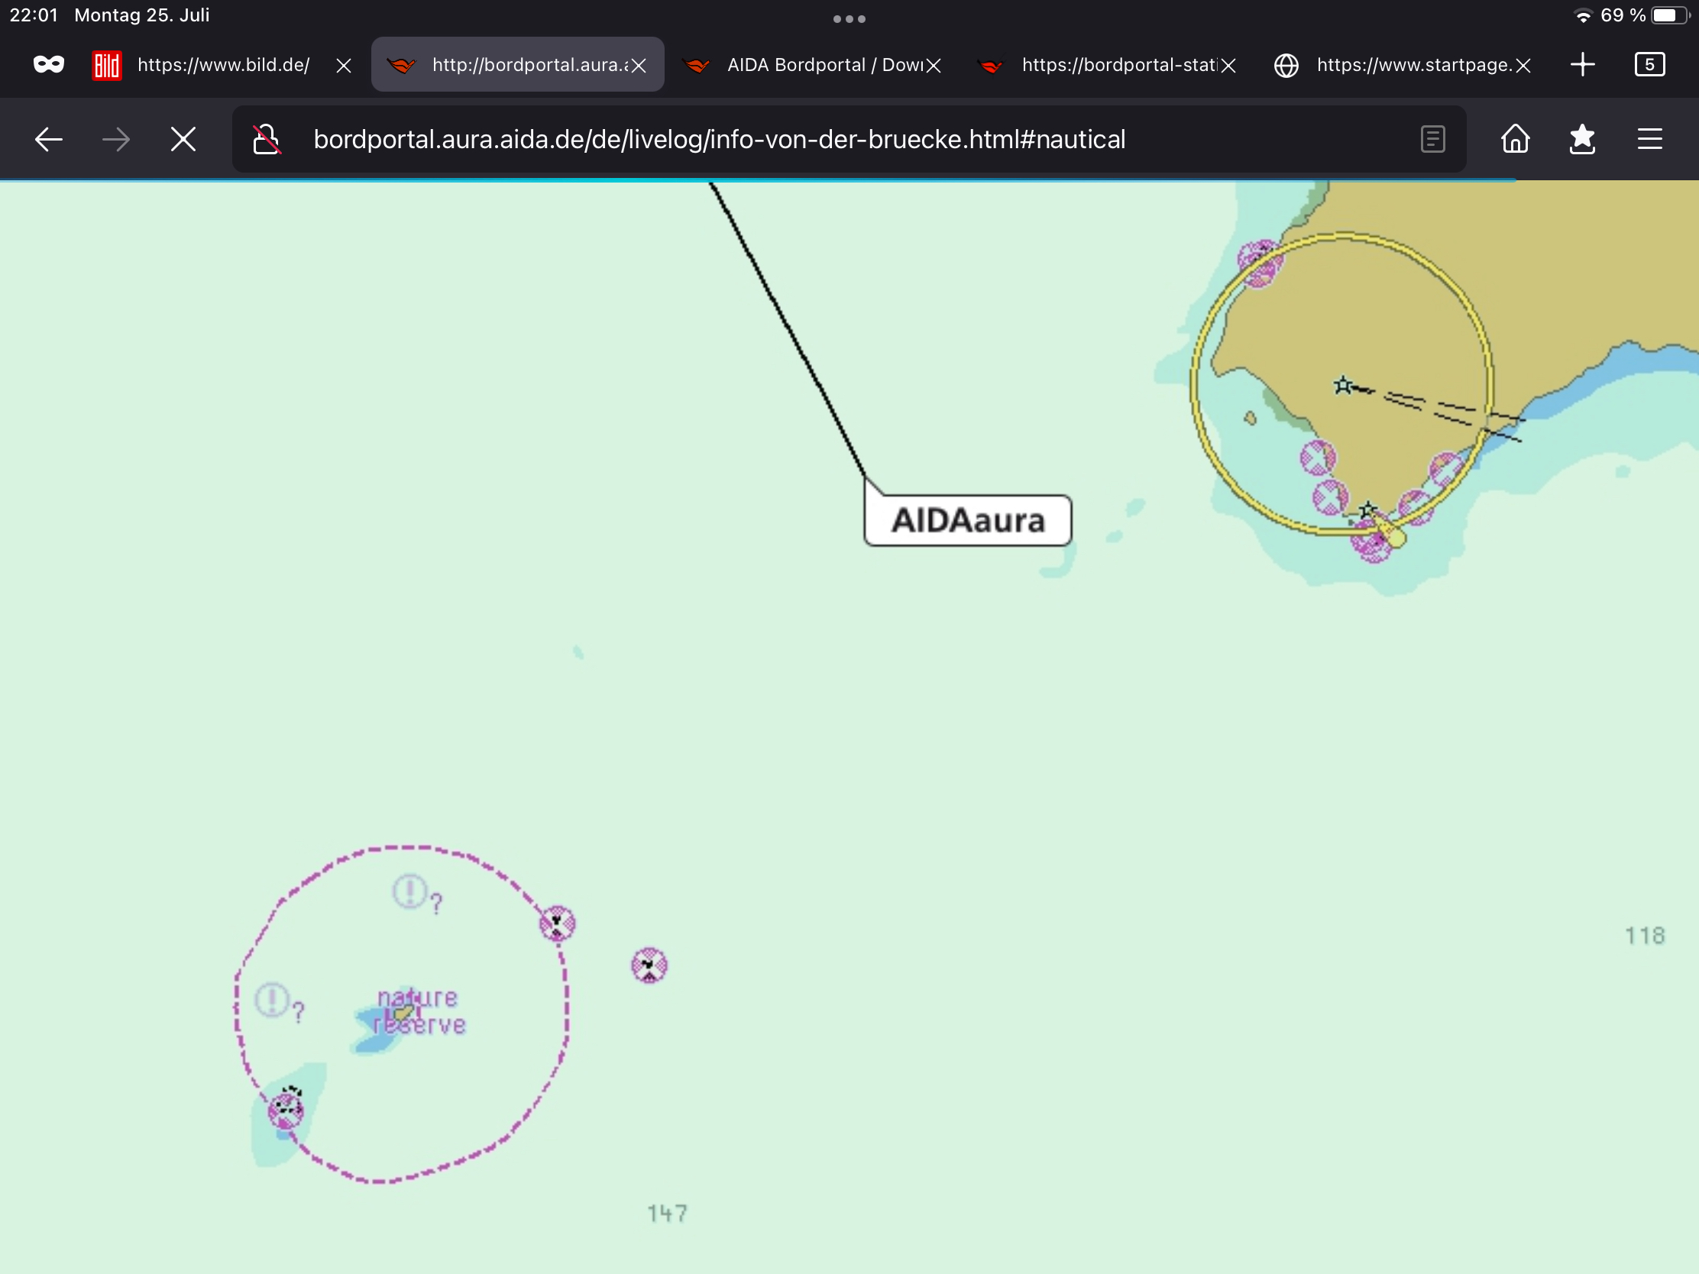Tap the clock showing 22:01
Screen dimensions: 1699x1274
coord(34,15)
